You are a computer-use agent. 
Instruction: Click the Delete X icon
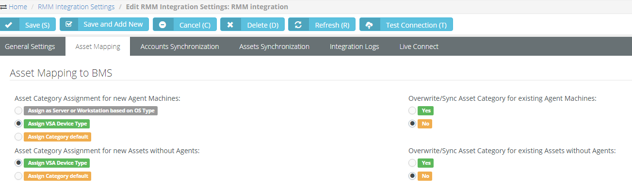230,25
